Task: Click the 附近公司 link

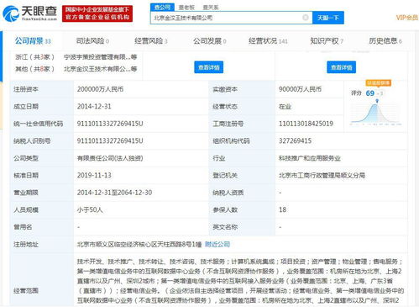Action: click(217, 244)
